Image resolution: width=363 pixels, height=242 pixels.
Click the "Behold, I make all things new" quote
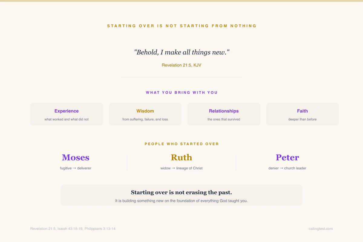click(181, 52)
